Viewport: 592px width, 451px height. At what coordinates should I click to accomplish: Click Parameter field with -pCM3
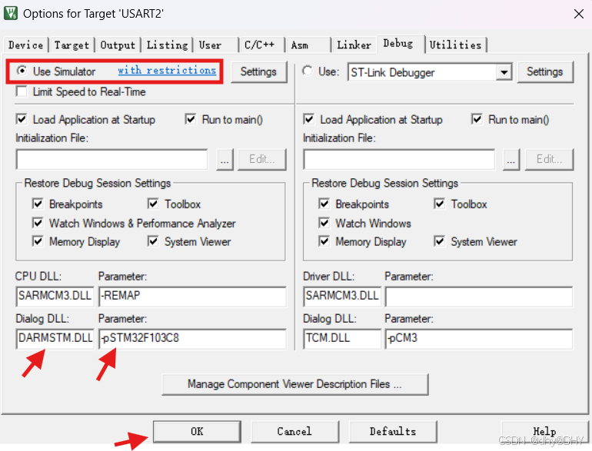point(479,338)
